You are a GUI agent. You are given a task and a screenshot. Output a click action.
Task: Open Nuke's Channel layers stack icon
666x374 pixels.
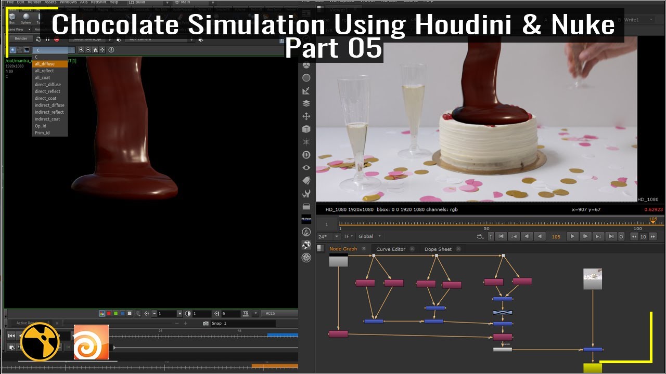tap(306, 103)
